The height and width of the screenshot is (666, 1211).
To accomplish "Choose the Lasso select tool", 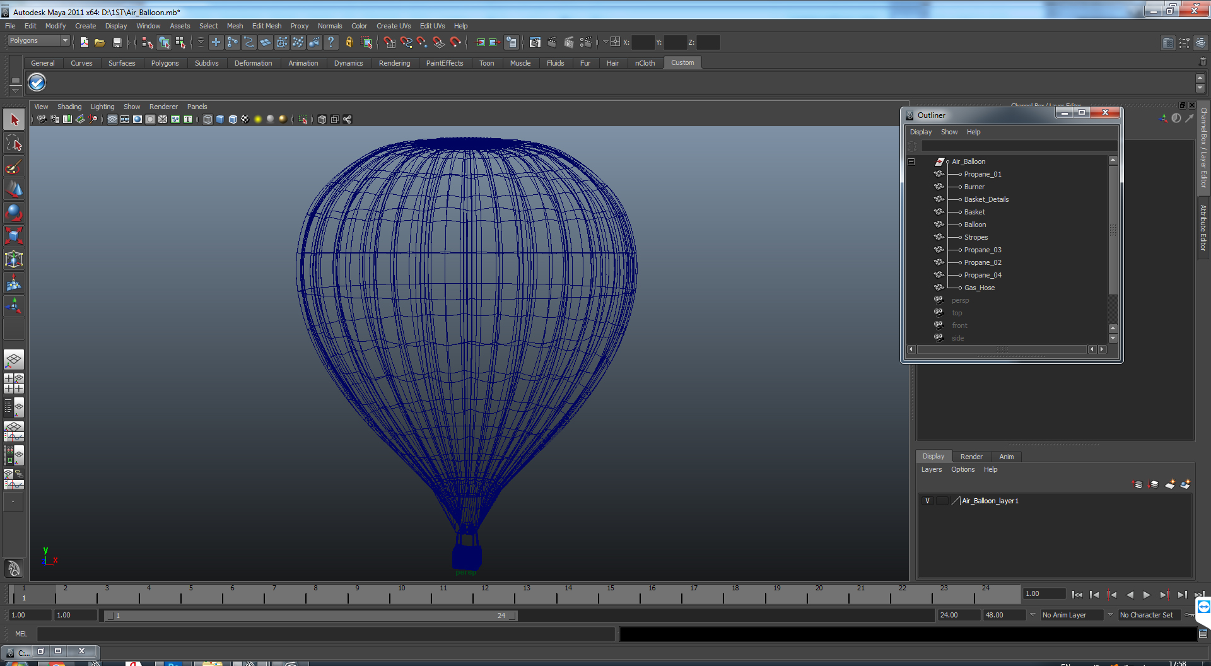I will point(14,143).
